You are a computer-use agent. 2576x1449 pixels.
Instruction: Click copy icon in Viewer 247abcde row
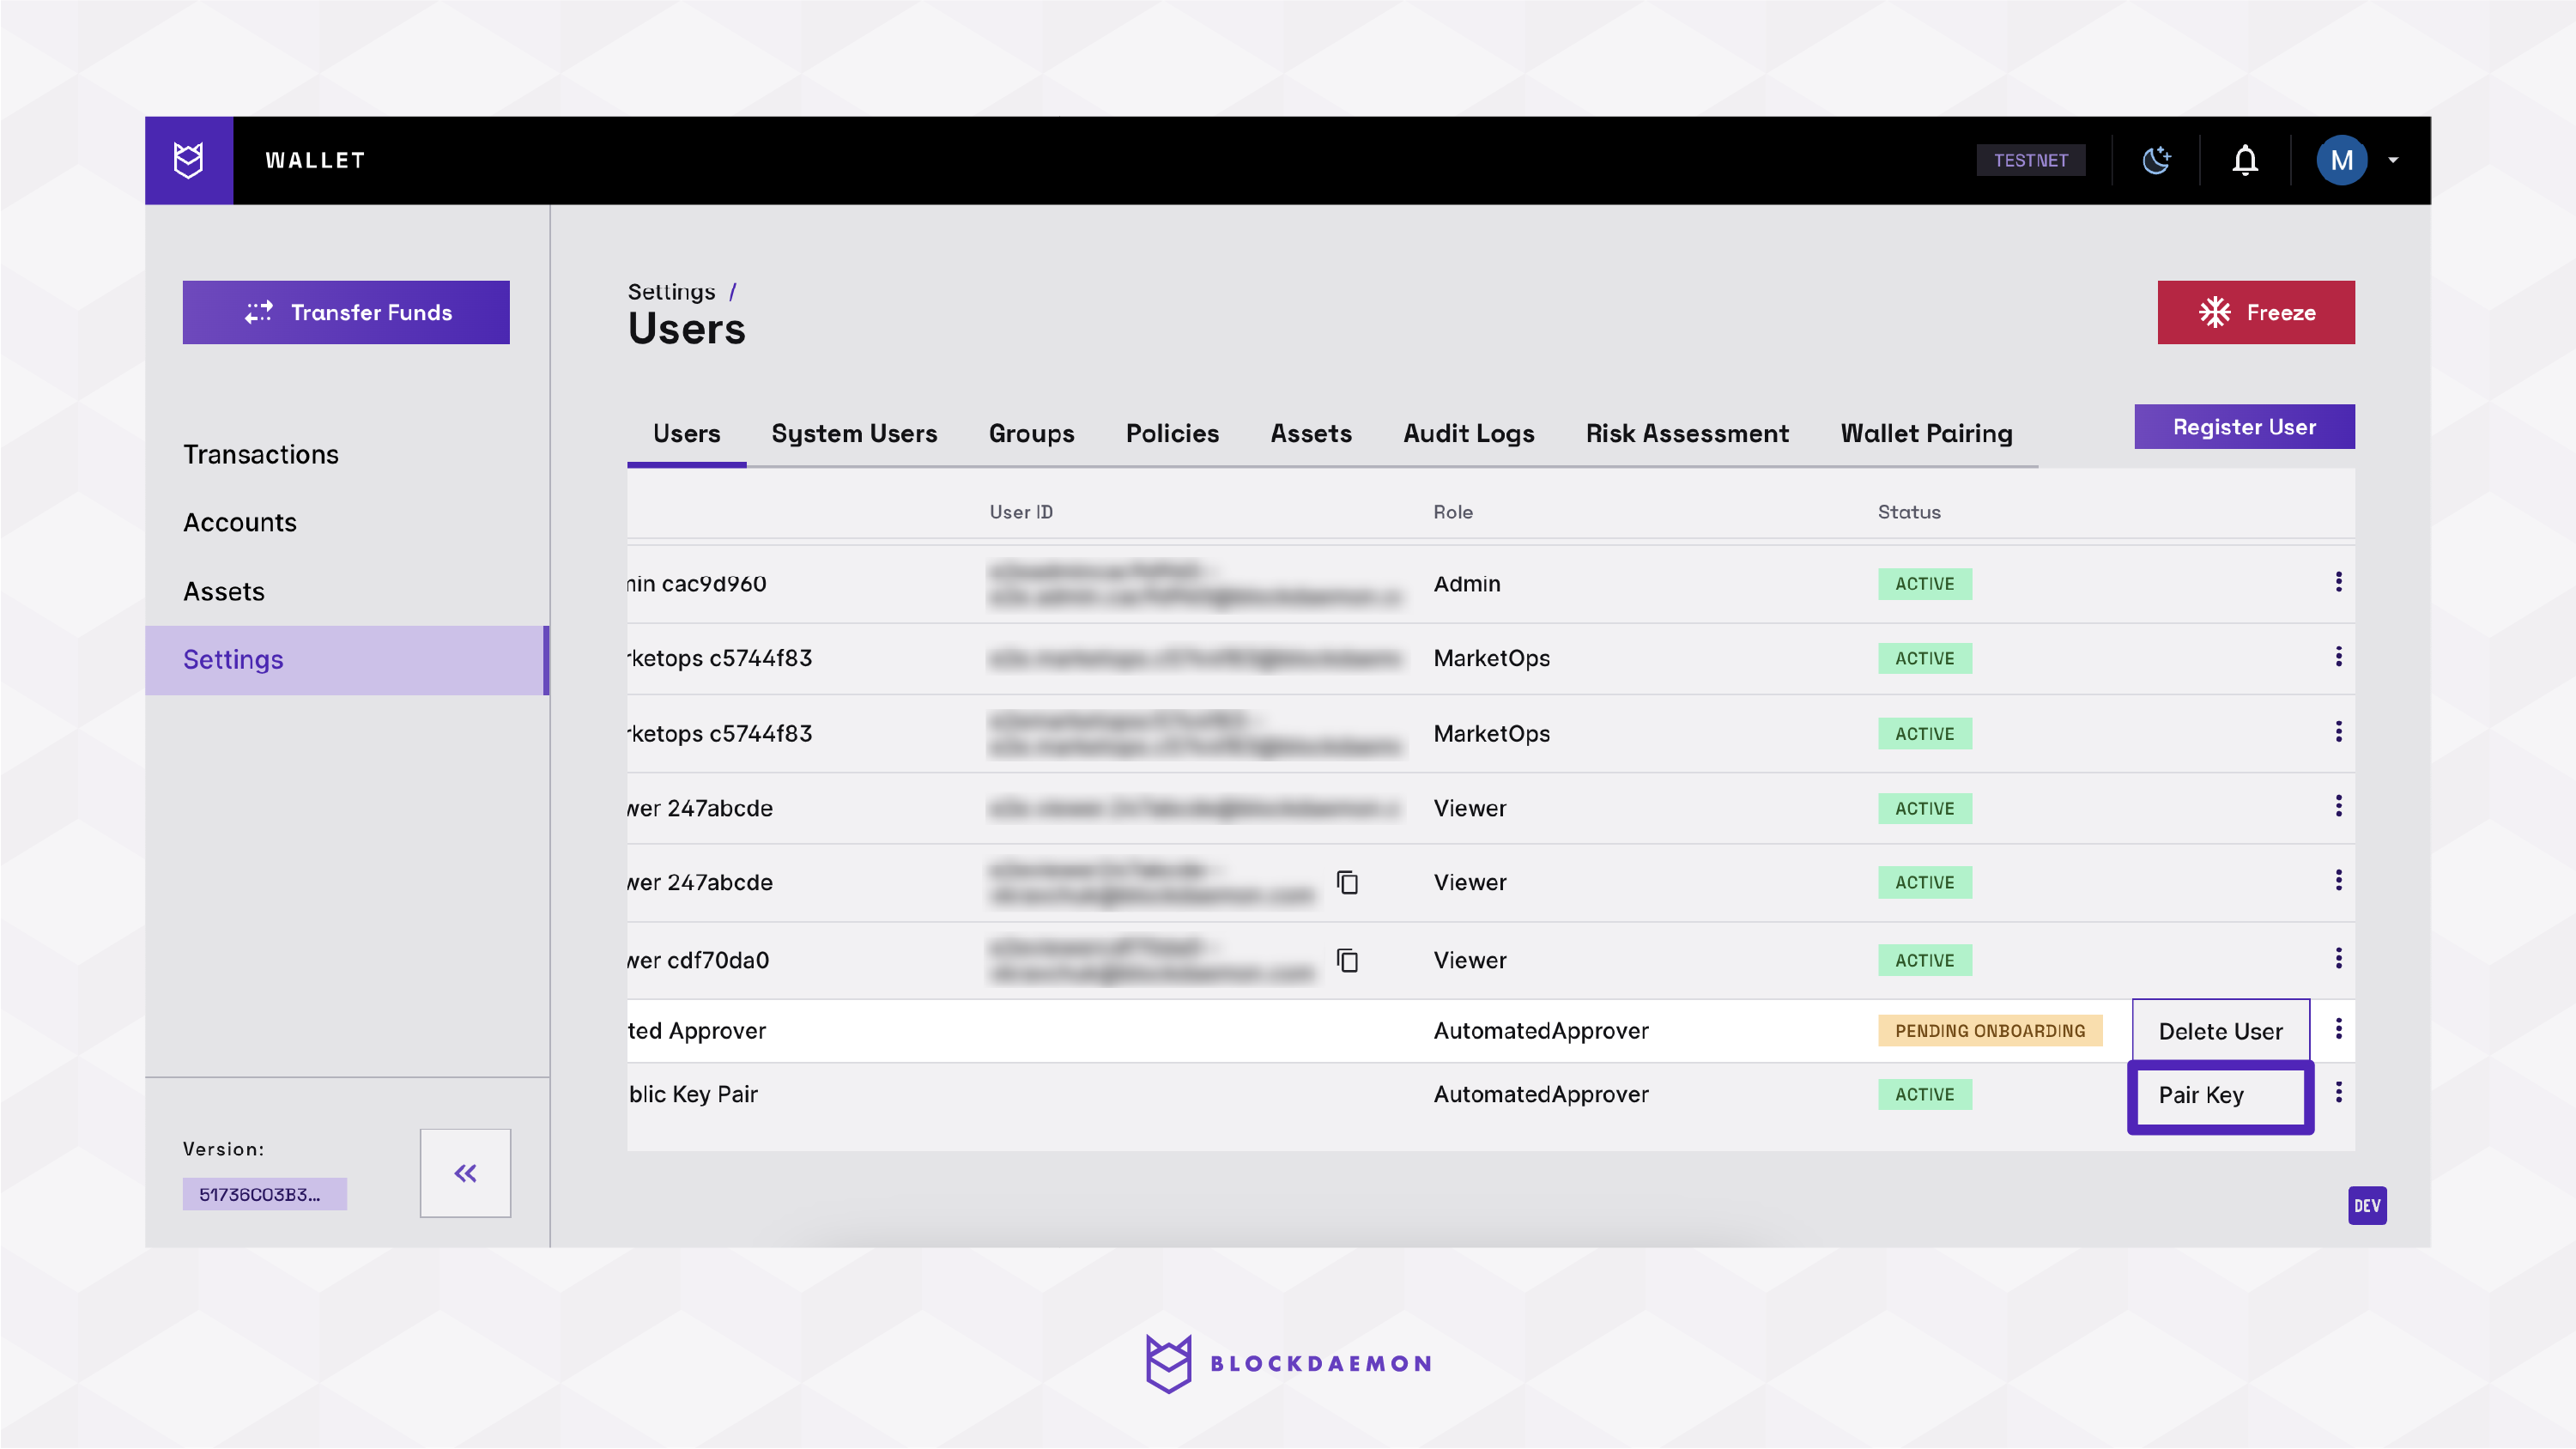pos(1347,882)
